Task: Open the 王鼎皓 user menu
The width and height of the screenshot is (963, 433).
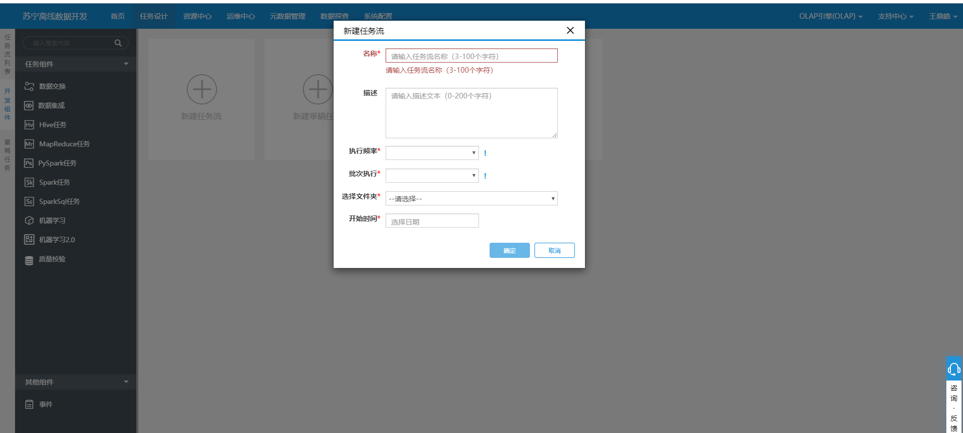Action: click(x=943, y=16)
